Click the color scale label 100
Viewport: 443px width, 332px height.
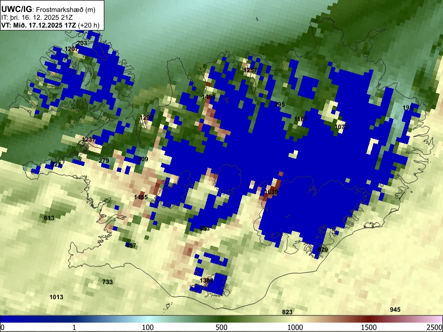click(148, 327)
